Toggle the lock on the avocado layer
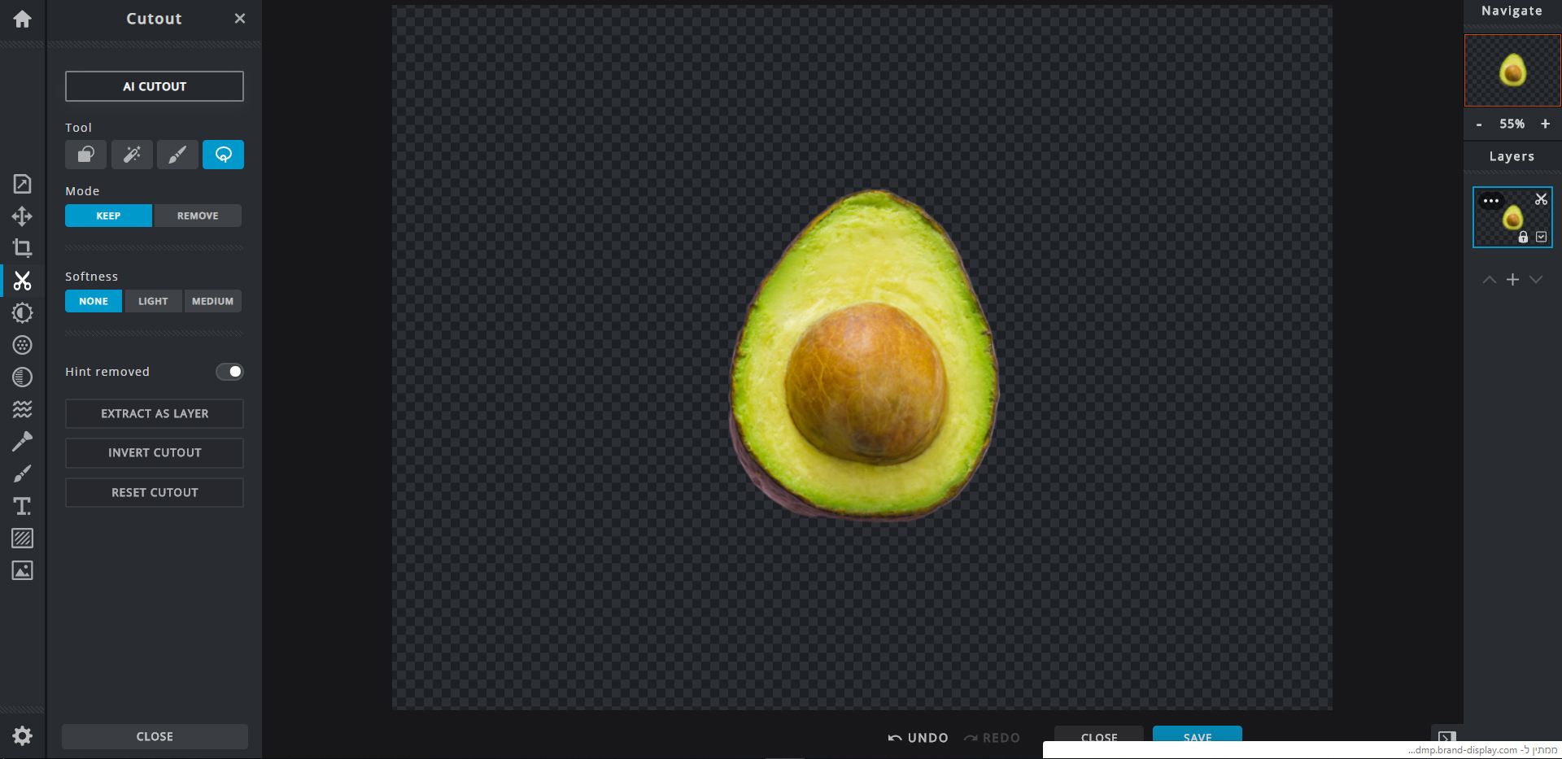Screen dimensions: 1562x759 [x=1523, y=237]
